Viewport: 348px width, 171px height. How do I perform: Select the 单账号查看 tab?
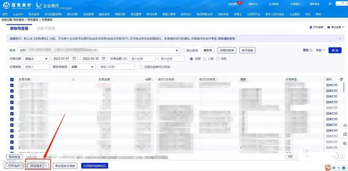[x=19, y=28]
